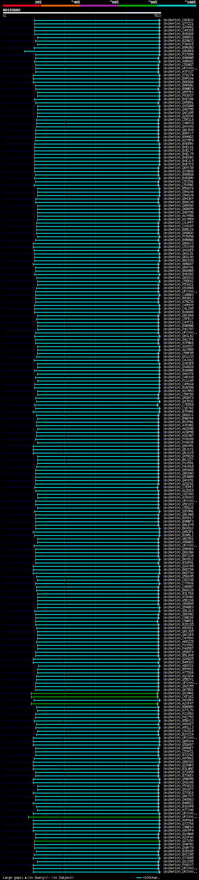Select the UniRef100_P53623 label
This screenshot has height=880, width=199.
pyautogui.click(x=178, y=785)
